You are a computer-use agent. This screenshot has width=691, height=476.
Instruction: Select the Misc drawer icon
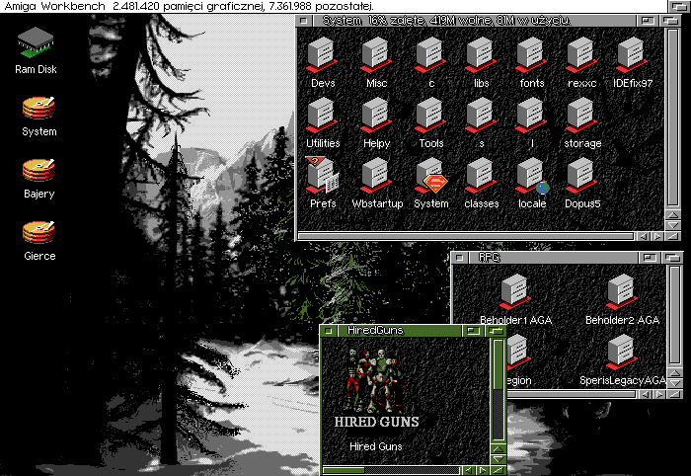[x=376, y=62]
